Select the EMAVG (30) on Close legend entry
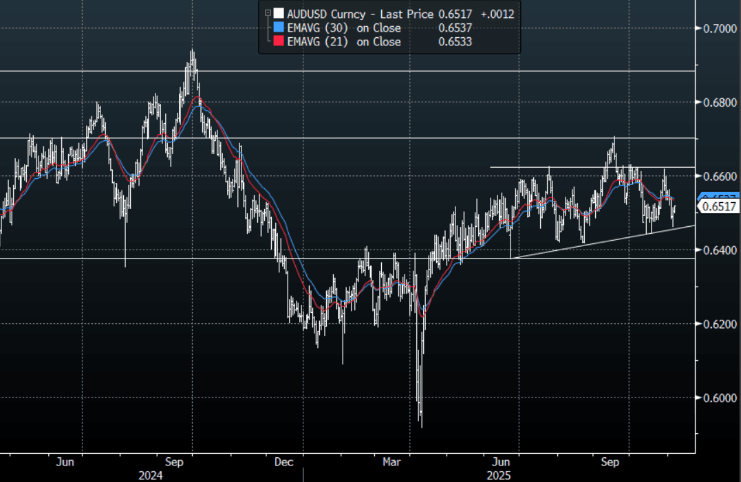The width and height of the screenshot is (741, 482). tap(344, 28)
